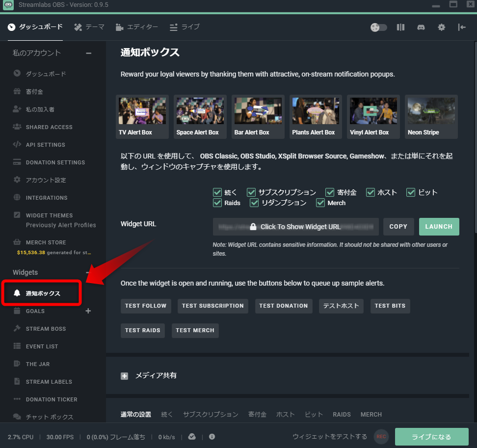Click the cloud sync icon in the status bar

[191, 437]
